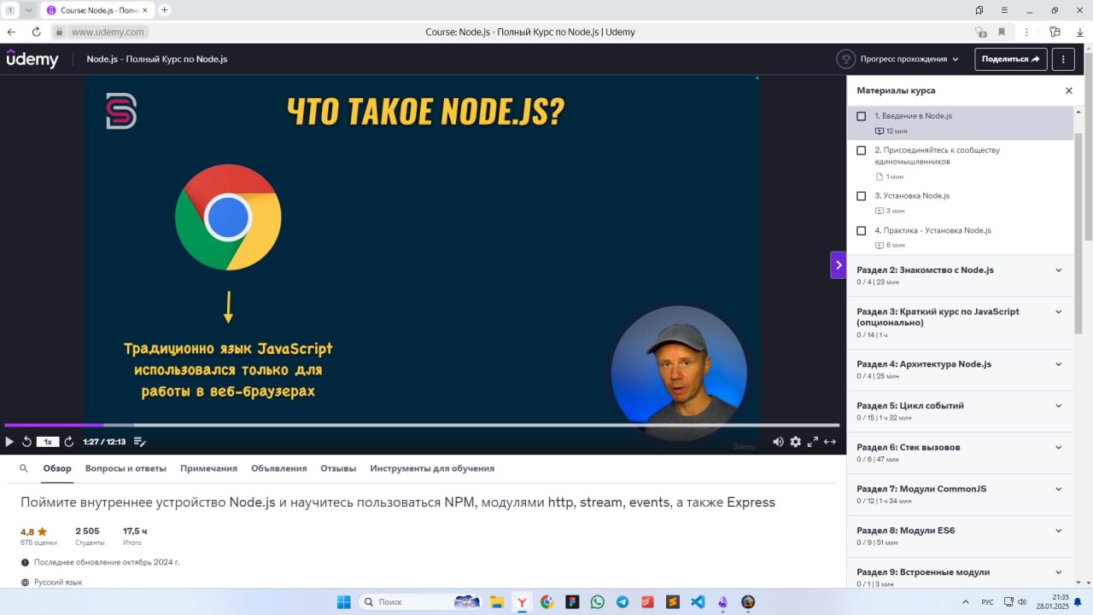Switch the РУС keyboard language indicator
Screen dimensions: 1093x615
tap(987, 602)
